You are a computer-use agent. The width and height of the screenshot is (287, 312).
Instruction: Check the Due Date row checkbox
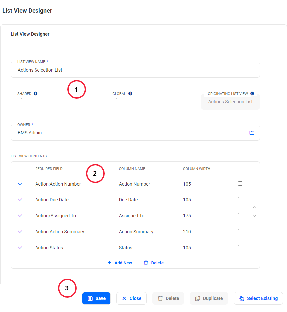click(240, 199)
